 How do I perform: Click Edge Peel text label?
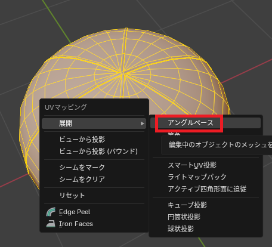click(x=75, y=212)
